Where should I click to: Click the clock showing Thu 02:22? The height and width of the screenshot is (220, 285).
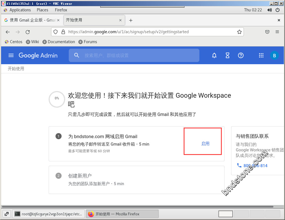[x=253, y=10]
